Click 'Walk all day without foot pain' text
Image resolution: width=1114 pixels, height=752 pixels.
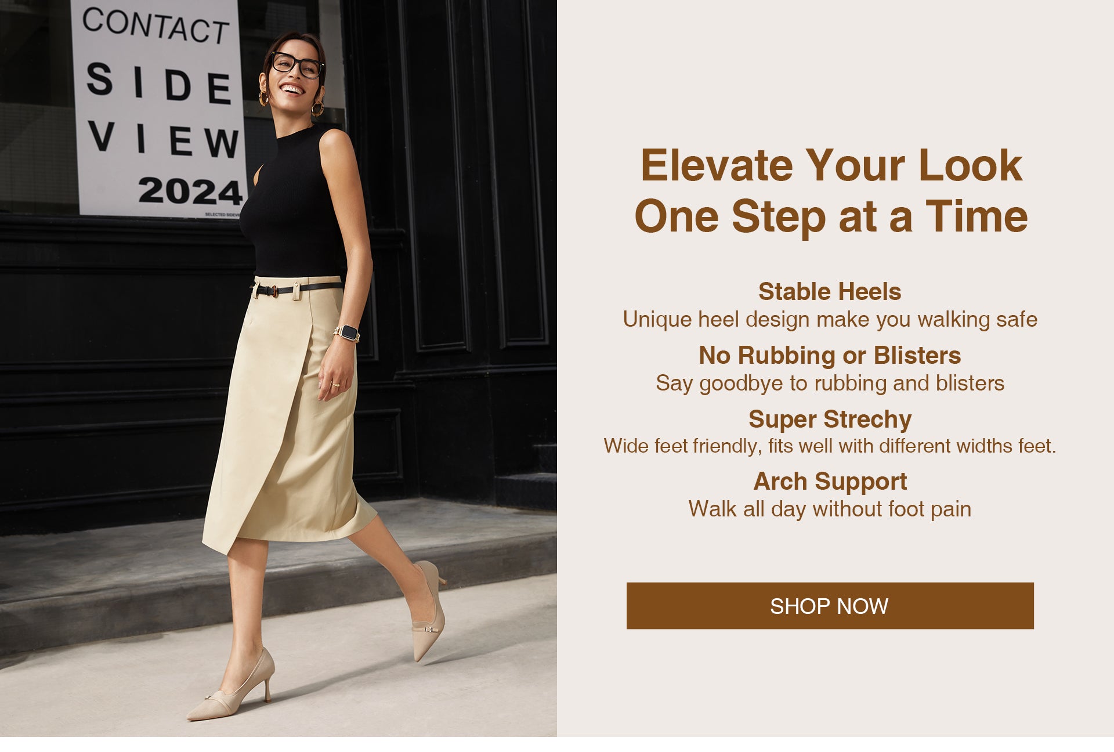point(830,509)
